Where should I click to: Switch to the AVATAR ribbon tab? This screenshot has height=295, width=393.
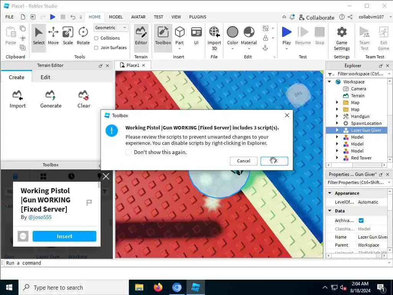138,17
